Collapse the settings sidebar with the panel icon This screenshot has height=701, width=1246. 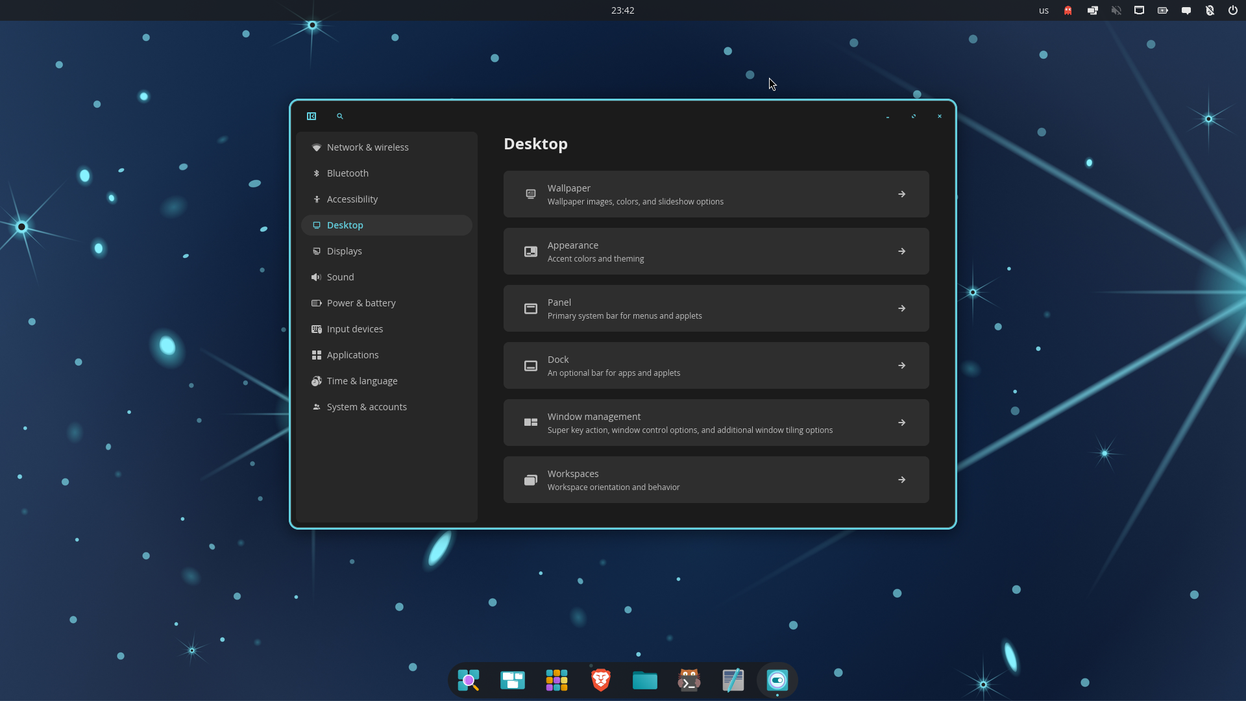coord(311,116)
